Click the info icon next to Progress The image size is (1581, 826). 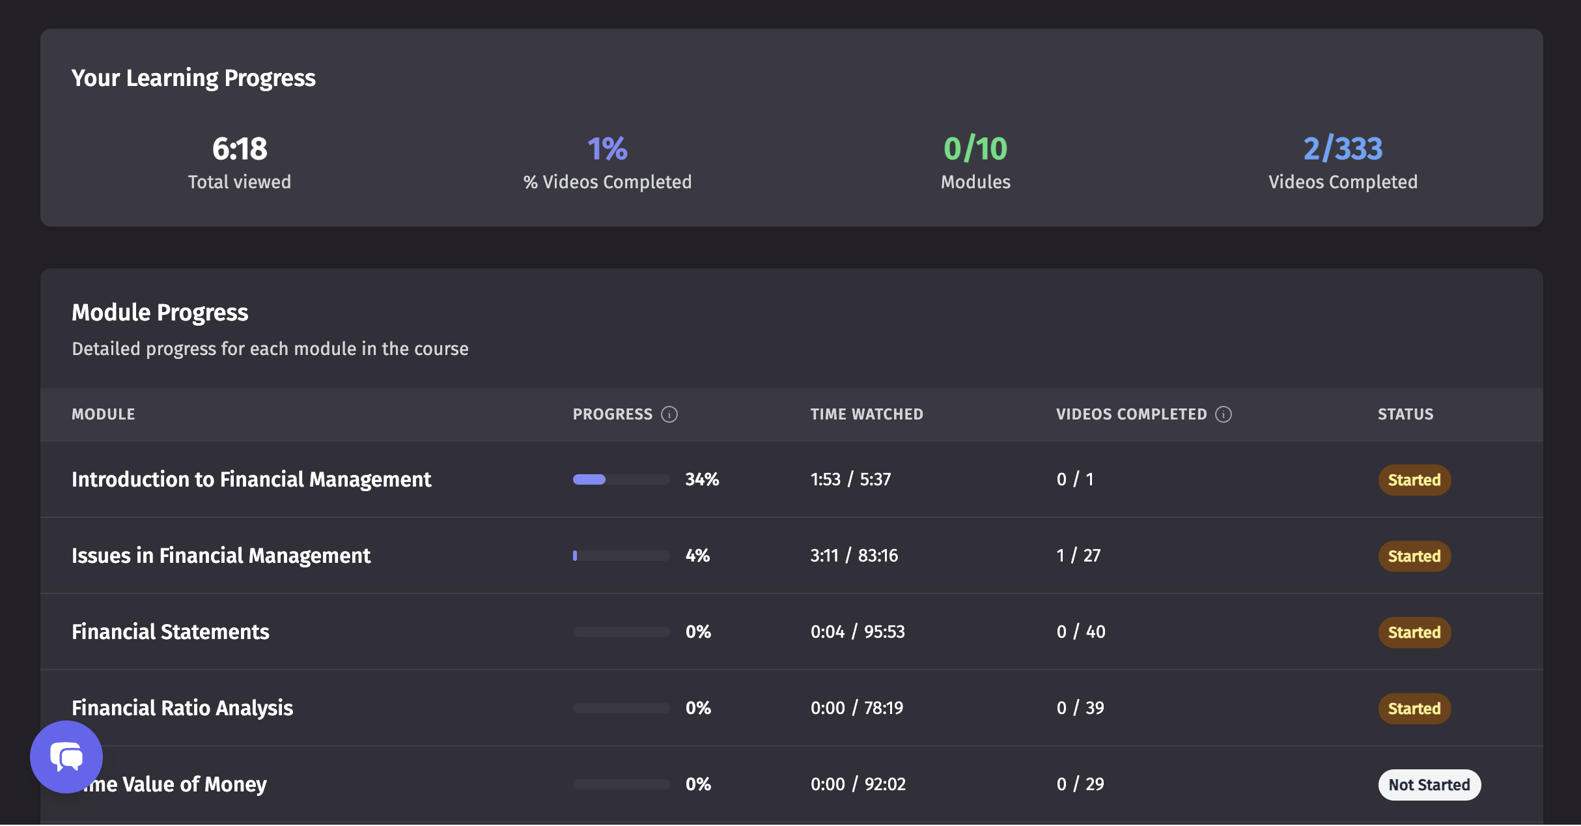pos(669,414)
